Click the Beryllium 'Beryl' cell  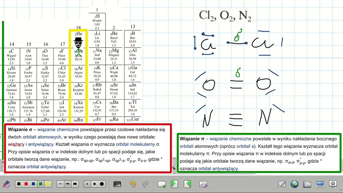tap(114, 39)
